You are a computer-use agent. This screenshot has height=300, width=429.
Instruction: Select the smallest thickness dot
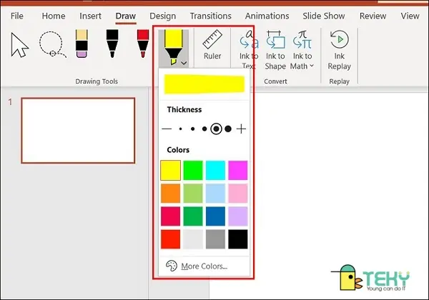coord(180,129)
